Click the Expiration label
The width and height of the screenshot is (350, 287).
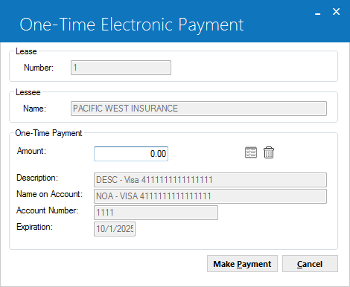[34, 227]
